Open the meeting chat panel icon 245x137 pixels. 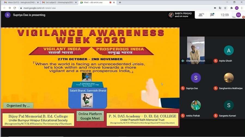click(212, 15)
